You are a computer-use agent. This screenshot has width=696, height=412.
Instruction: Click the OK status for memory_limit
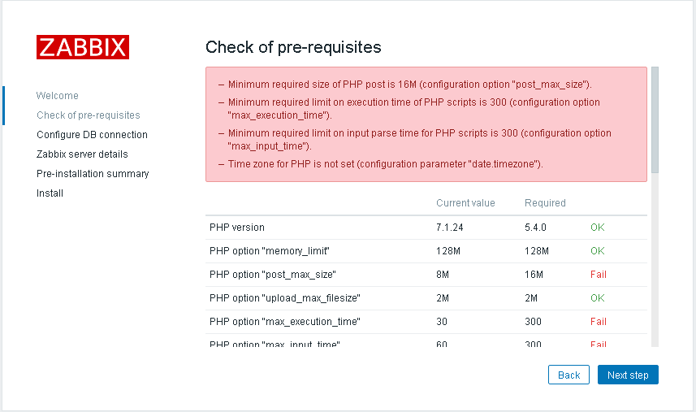598,251
